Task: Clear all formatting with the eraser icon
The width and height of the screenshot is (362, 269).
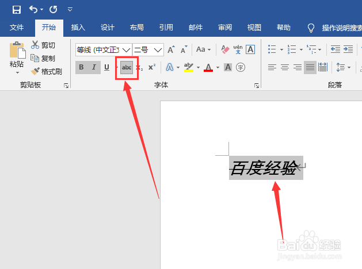Action: (x=226, y=49)
